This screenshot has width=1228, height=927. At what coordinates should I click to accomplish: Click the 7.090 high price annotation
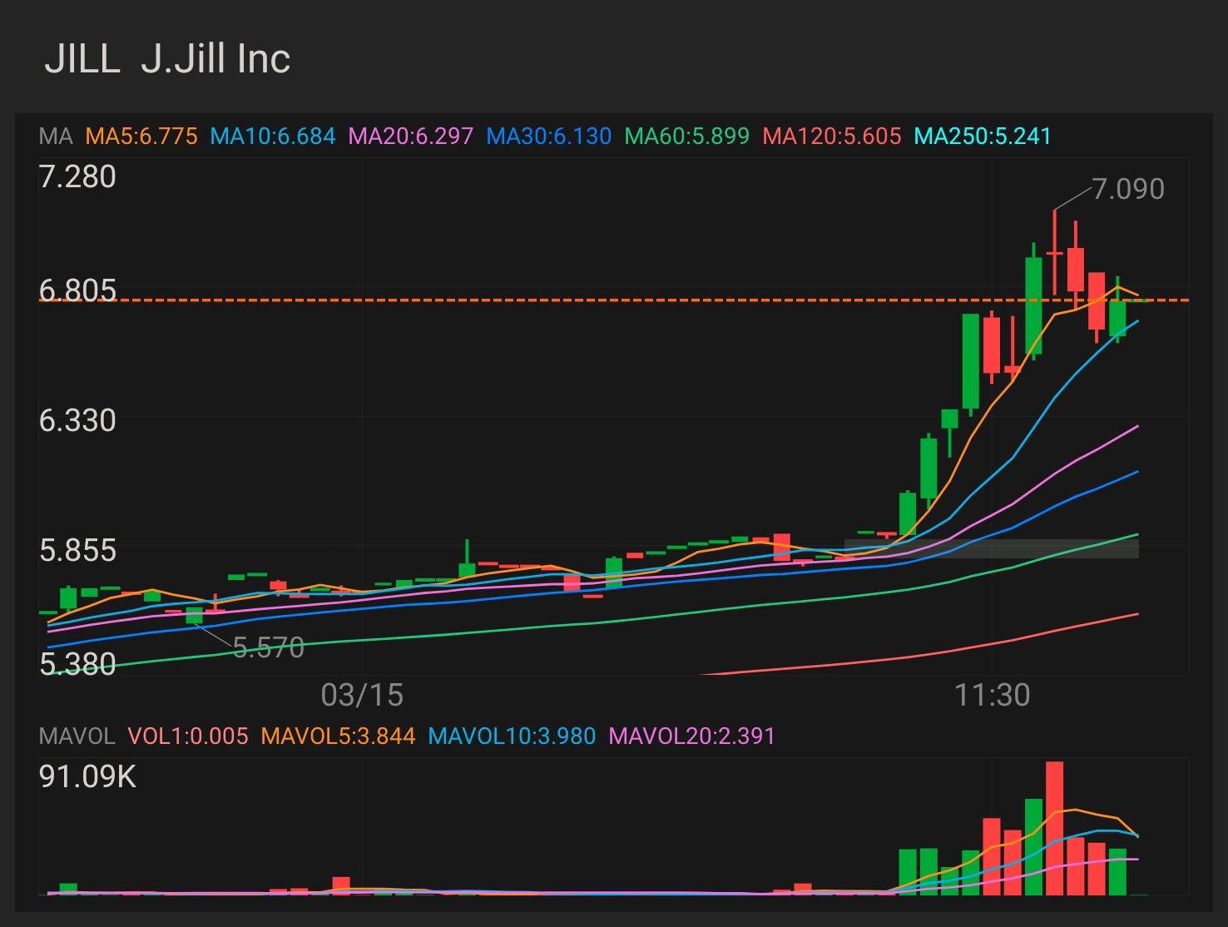tap(1128, 190)
